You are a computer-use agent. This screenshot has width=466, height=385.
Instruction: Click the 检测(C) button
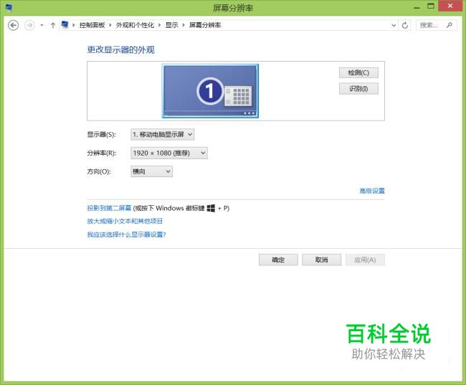coord(358,73)
